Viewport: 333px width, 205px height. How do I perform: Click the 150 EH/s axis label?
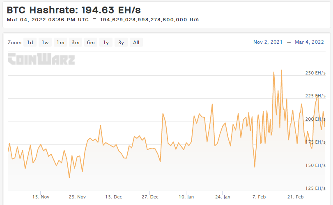click(315, 165)
